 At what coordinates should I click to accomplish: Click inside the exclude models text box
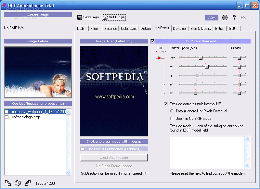207,152
